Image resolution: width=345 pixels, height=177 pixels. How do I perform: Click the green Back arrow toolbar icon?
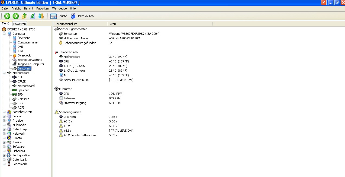[7, 16]
